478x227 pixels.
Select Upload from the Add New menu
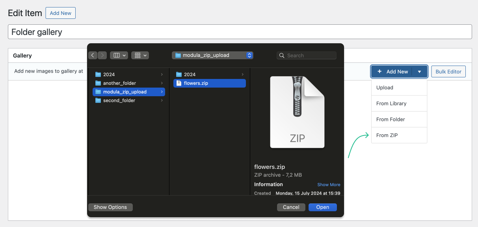point(385,87)
